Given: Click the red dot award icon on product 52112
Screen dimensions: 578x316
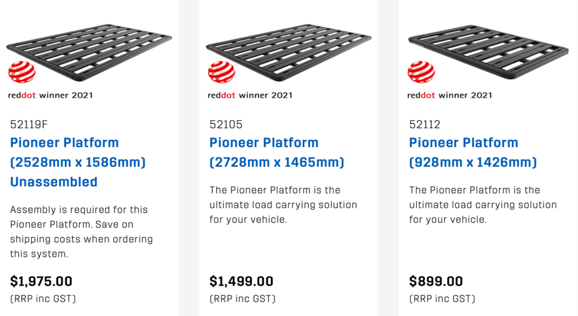Looking at the screenshot, I should tap(421, 72).
